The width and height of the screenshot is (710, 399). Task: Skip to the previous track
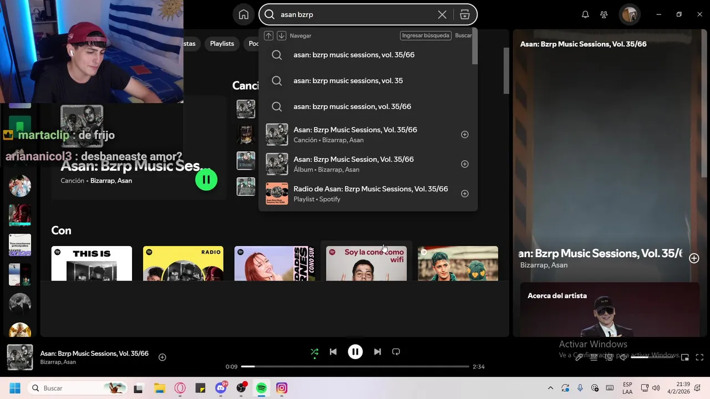333,352
